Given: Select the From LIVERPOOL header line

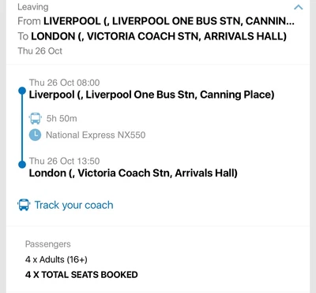Looking at the screenshot, I should point(156,21).
